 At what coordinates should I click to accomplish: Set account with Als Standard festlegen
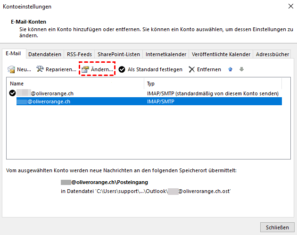[x=150, y=69]
